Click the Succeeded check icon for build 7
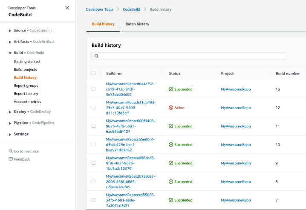This screenshot has width=306, height=210. pyautogui.click(x=171, y=200)
